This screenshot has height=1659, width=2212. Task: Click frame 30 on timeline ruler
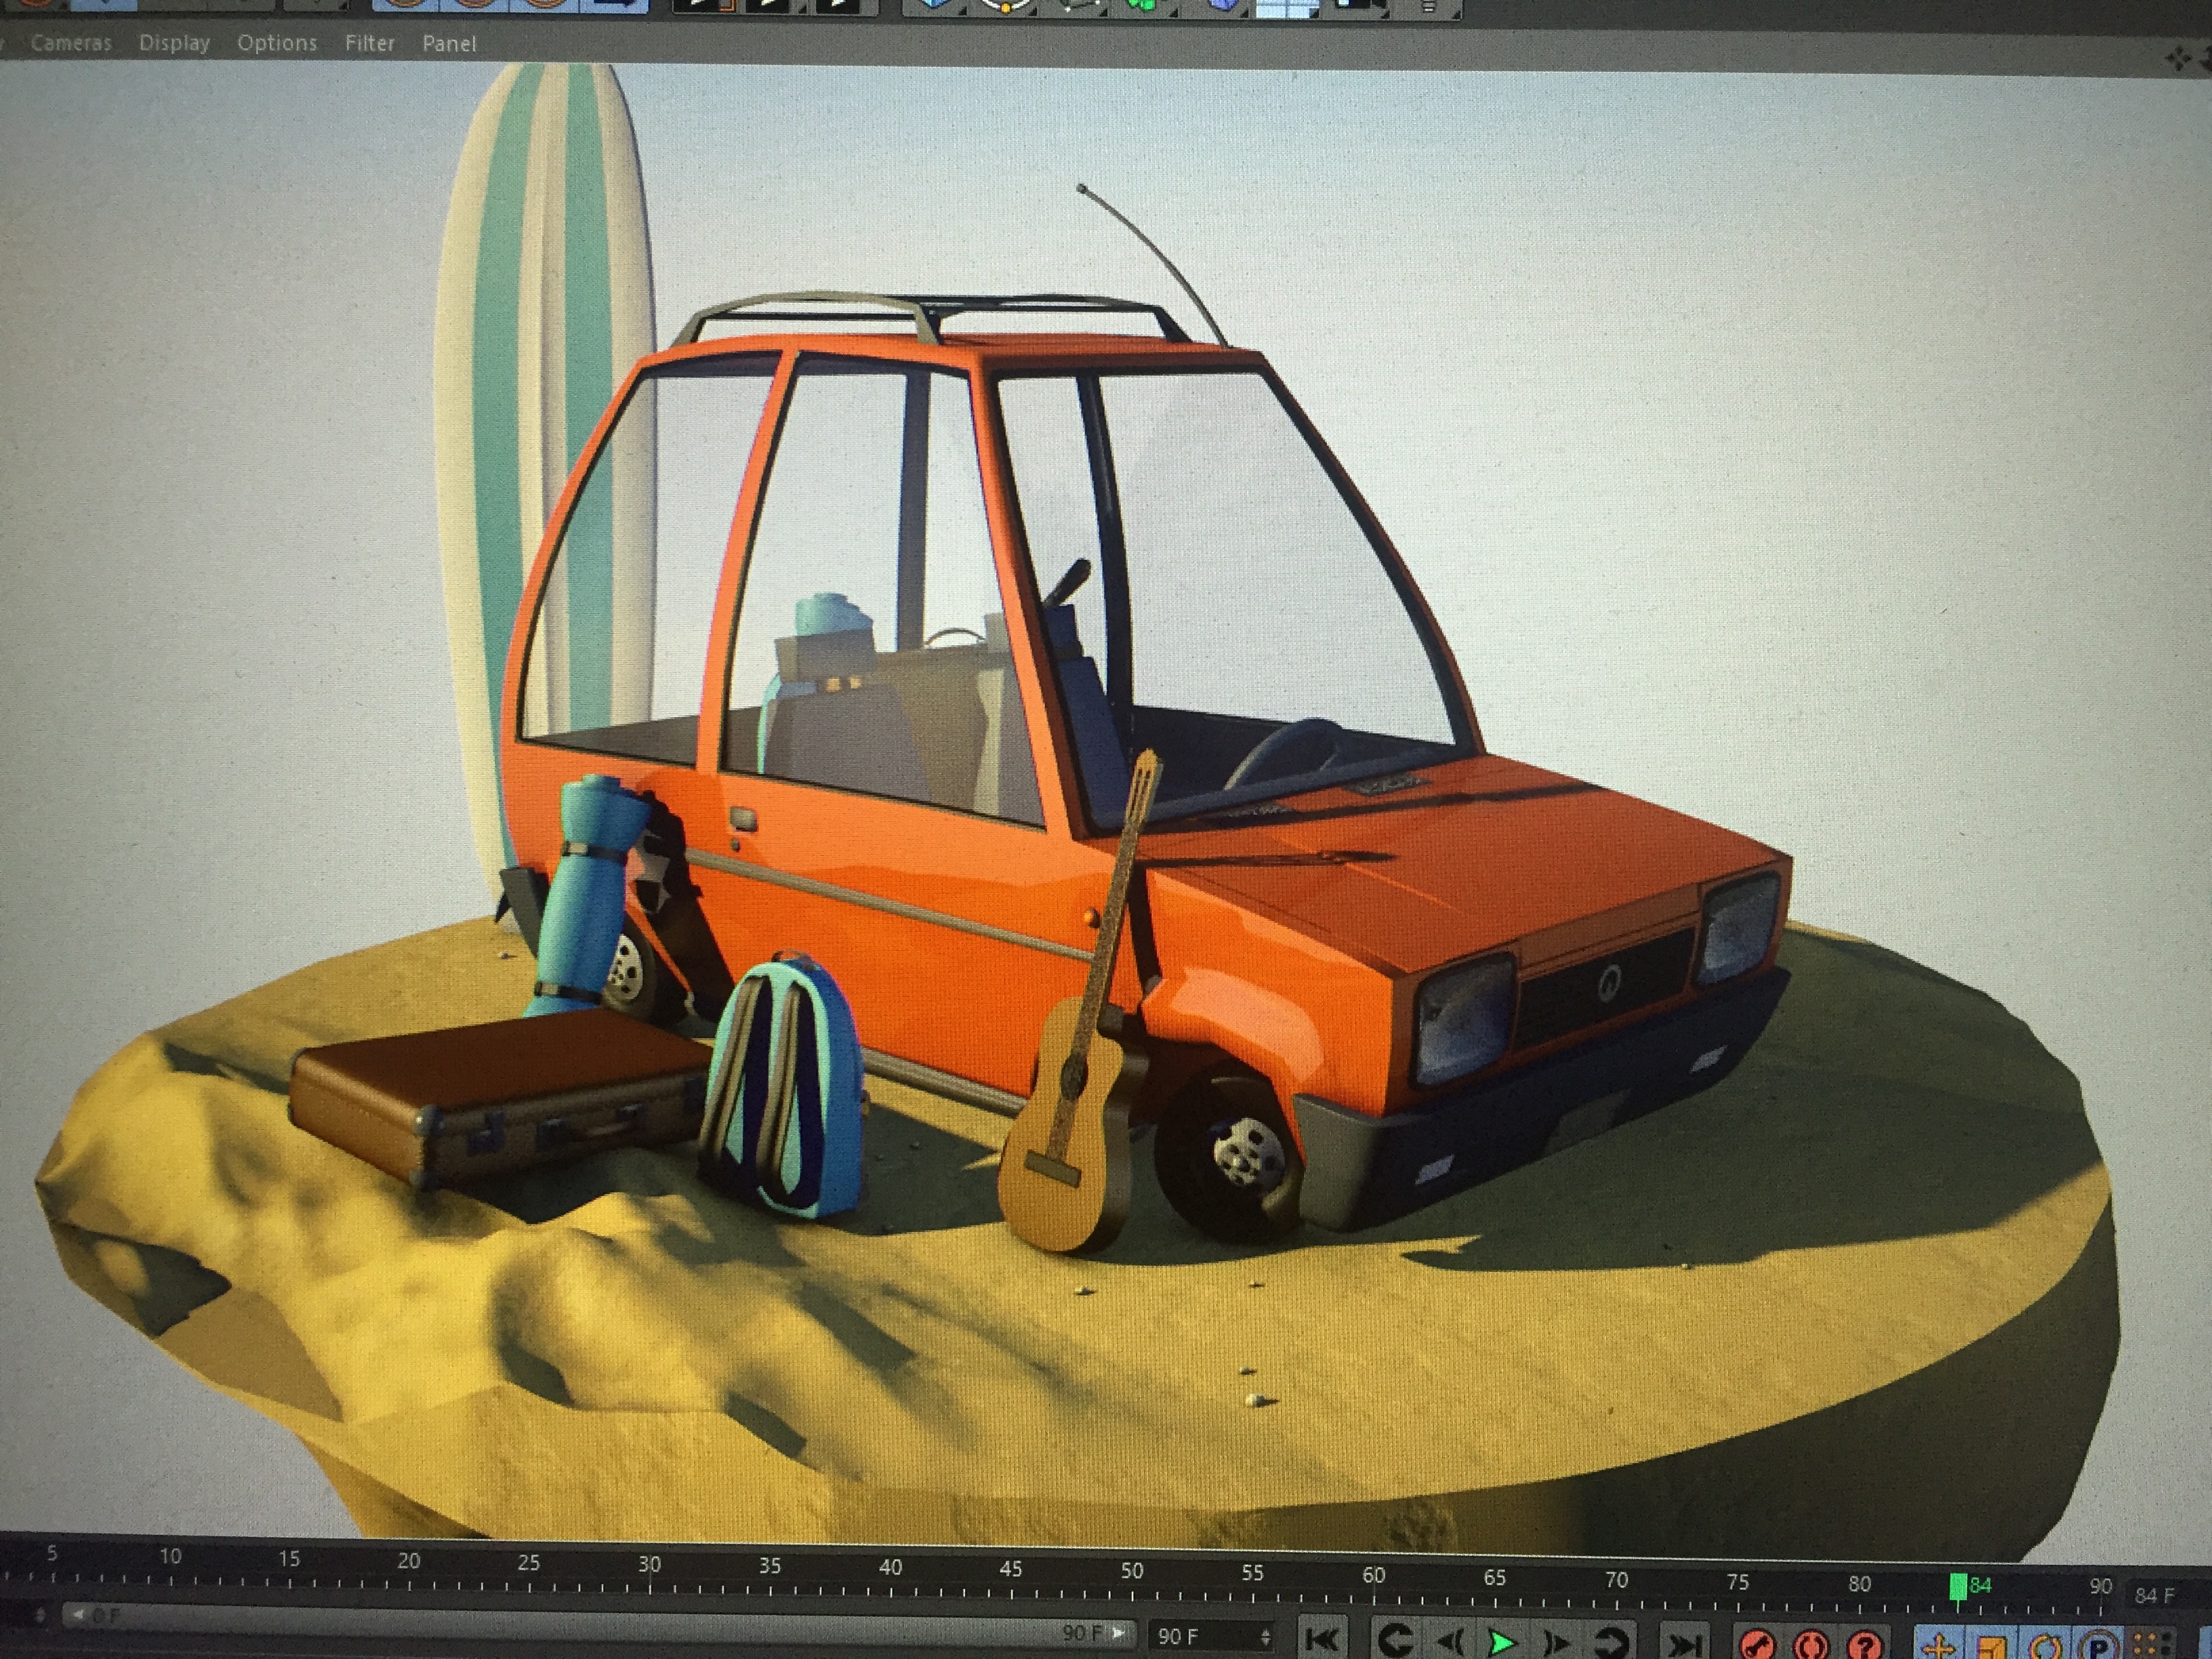point(649,1563)
